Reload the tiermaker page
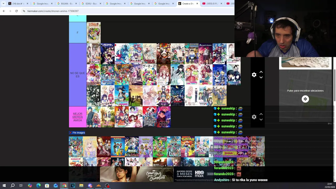Image resolution: width=336 pixels, height=189 pixels. coord(16,11)
